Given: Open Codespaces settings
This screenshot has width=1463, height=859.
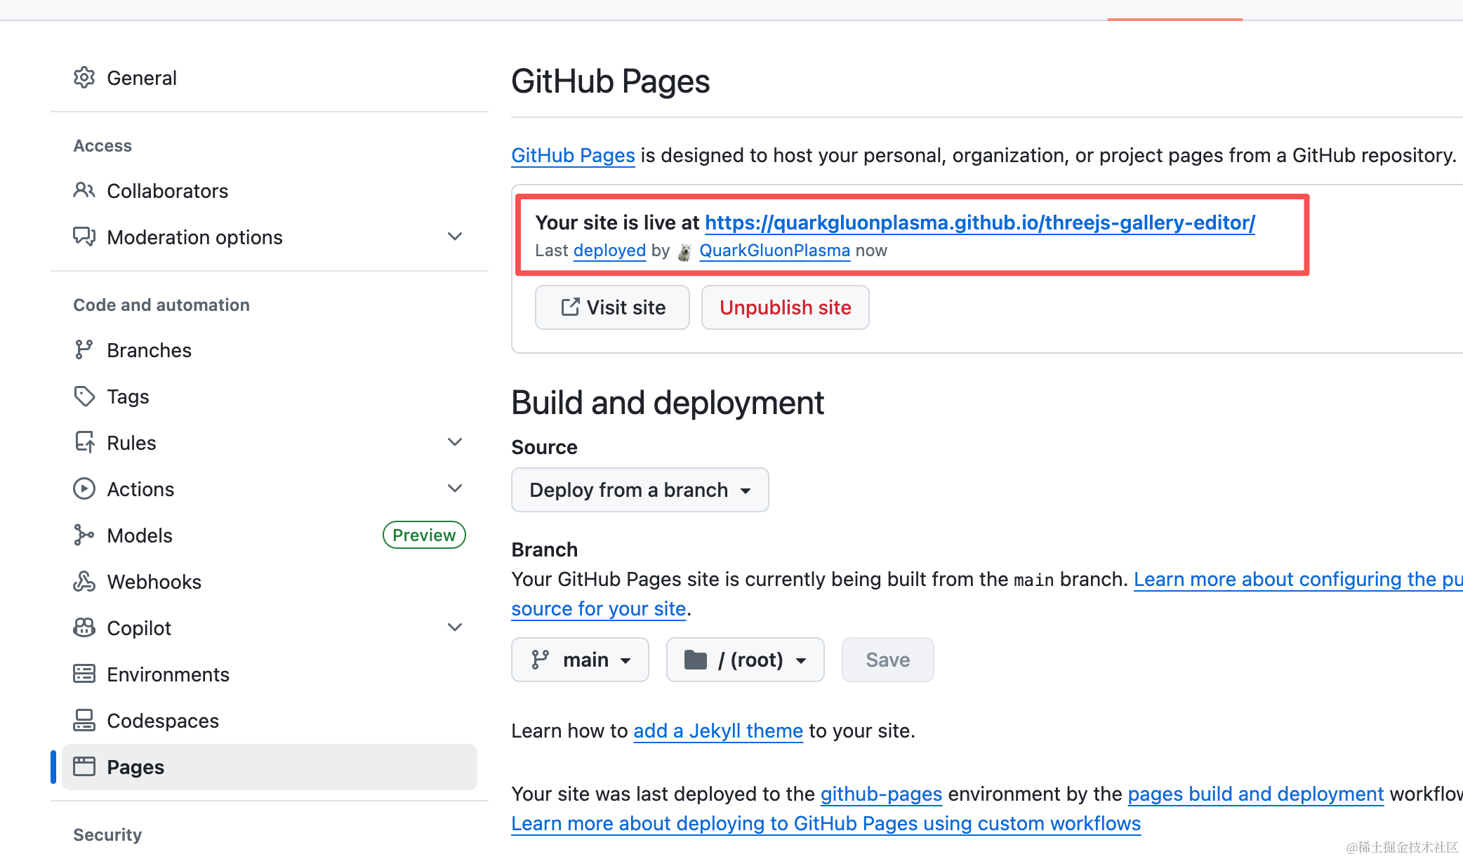Looking at the screenshot, I should [x=270, y=721].
